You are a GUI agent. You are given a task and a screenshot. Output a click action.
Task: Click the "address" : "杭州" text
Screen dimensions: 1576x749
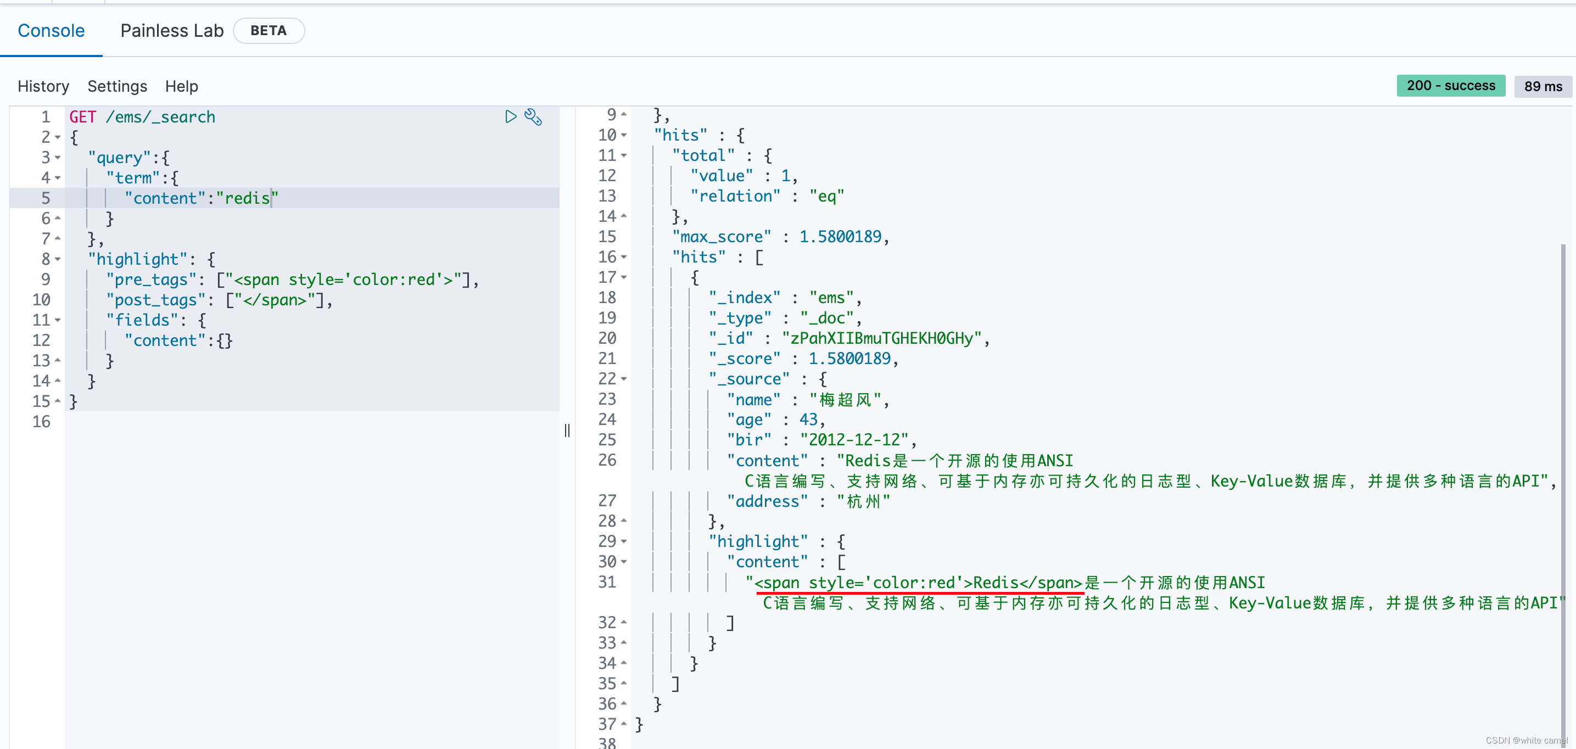(x=808, y=501)
